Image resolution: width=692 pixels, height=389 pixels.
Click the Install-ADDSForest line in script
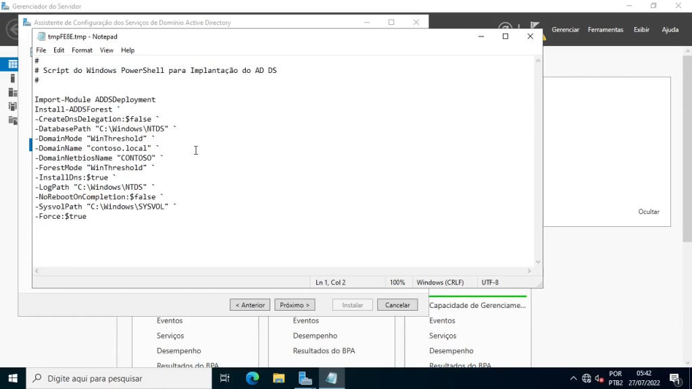pyautogui.click(x=78, y=109)
